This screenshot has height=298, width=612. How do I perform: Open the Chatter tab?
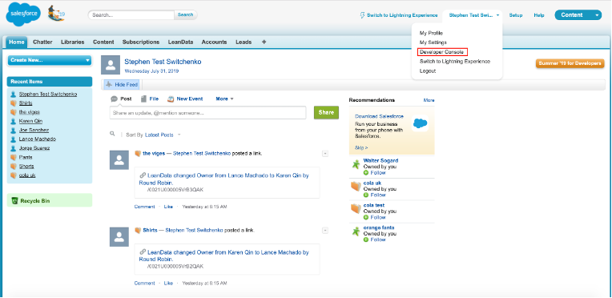(x=42, y=42)
